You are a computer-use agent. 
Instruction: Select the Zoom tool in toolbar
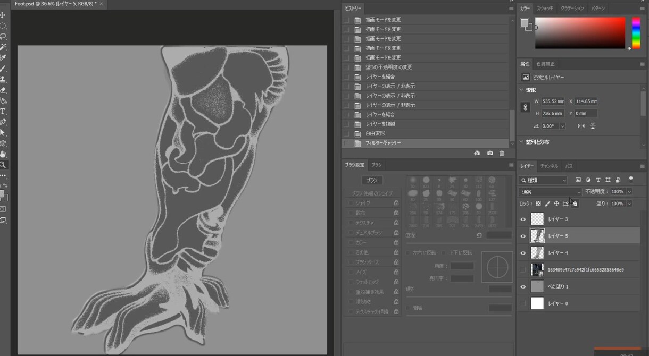[x=3, y=165]
